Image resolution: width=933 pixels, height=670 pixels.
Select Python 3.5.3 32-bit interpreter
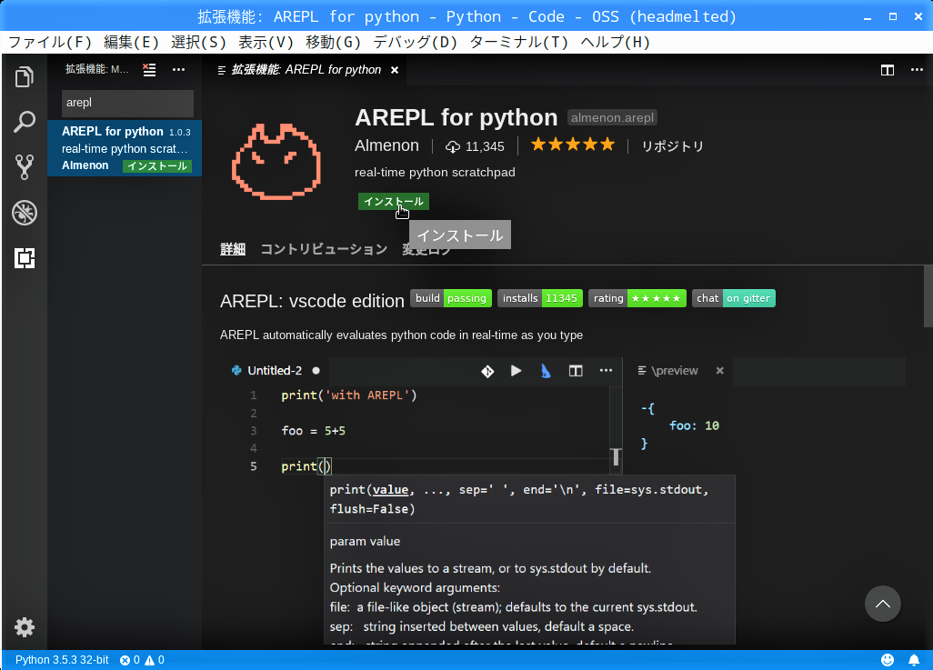pyautogui.click(x=62, y=659)
